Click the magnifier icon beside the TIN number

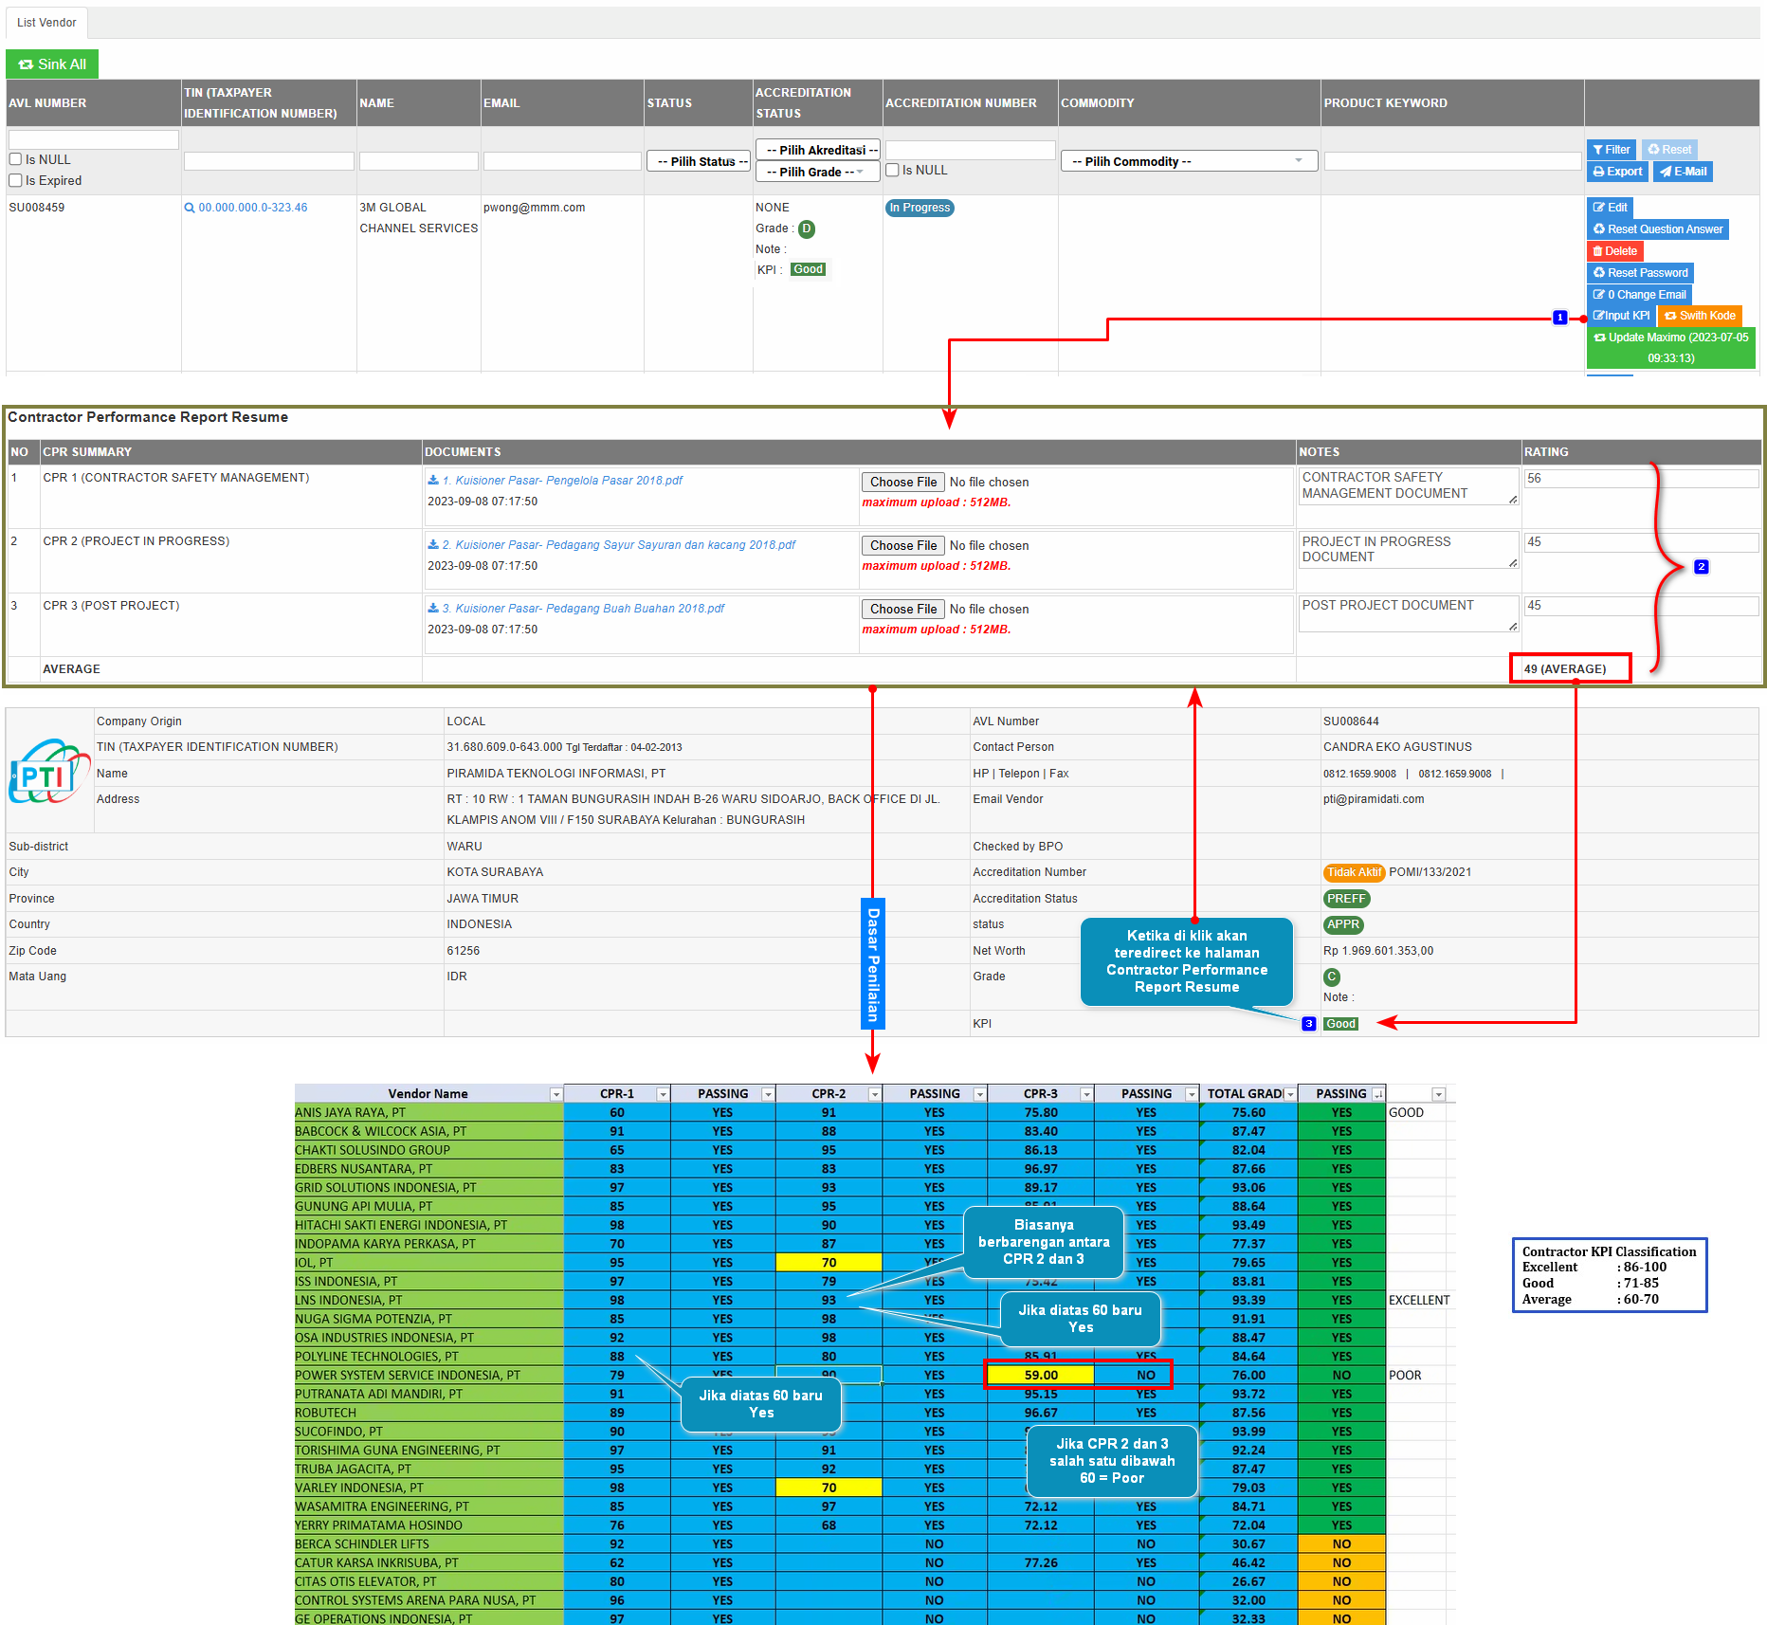coord(190,209)
